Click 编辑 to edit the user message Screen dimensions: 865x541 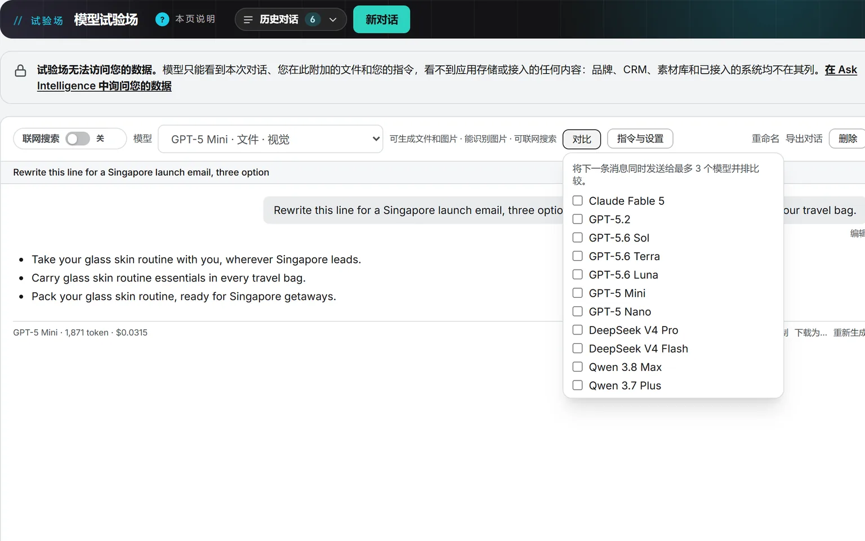click(857, 233)
